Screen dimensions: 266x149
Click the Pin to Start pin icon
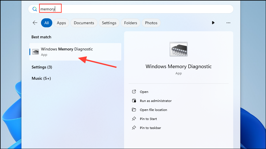tap(134, 119)
